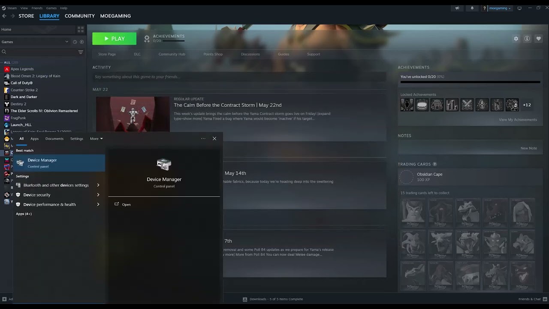This screenshot has height=309, width=549.
Task: Click the green PLAY button
Action: pos(115,39)
